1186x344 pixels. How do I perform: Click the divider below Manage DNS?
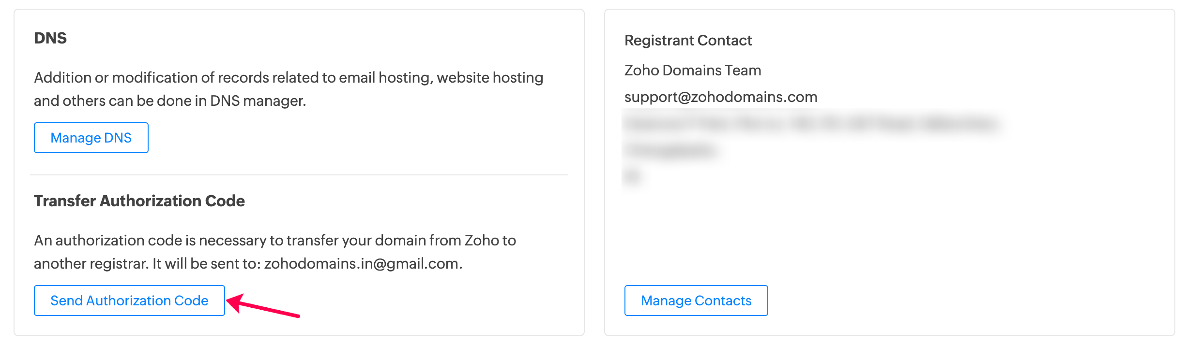[299, 175]
